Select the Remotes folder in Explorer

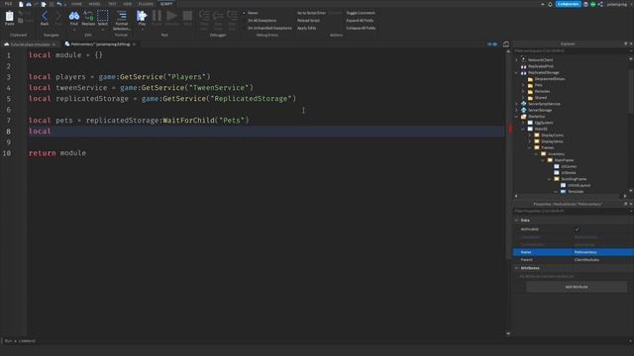(542, 91)
